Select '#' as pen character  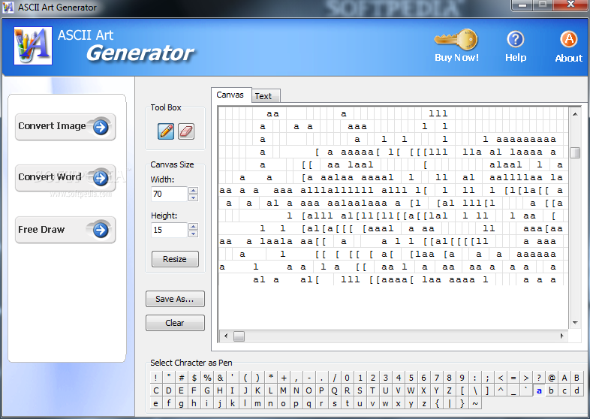click(x=182, y=378)
